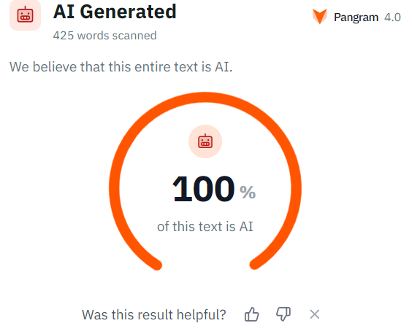Image resolution: width=412 pixels, height=334 pixels.
Task: Click the word 'Generated' in the heading
Action: click(128, 12)
